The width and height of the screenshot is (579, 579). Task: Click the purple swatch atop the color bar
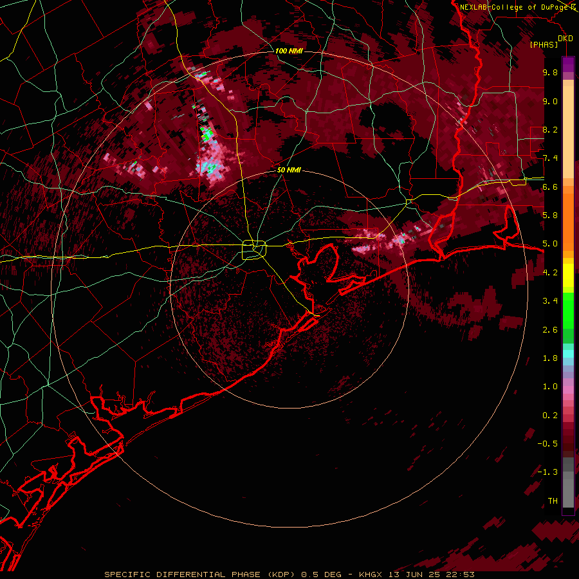(568, 64)
